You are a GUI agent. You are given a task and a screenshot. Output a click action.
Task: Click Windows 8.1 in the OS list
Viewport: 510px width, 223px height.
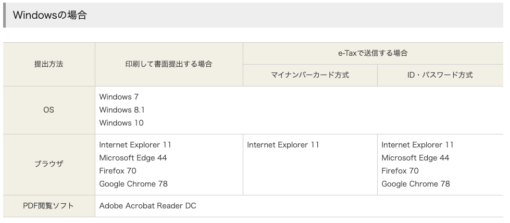click(x=122, y=110)
